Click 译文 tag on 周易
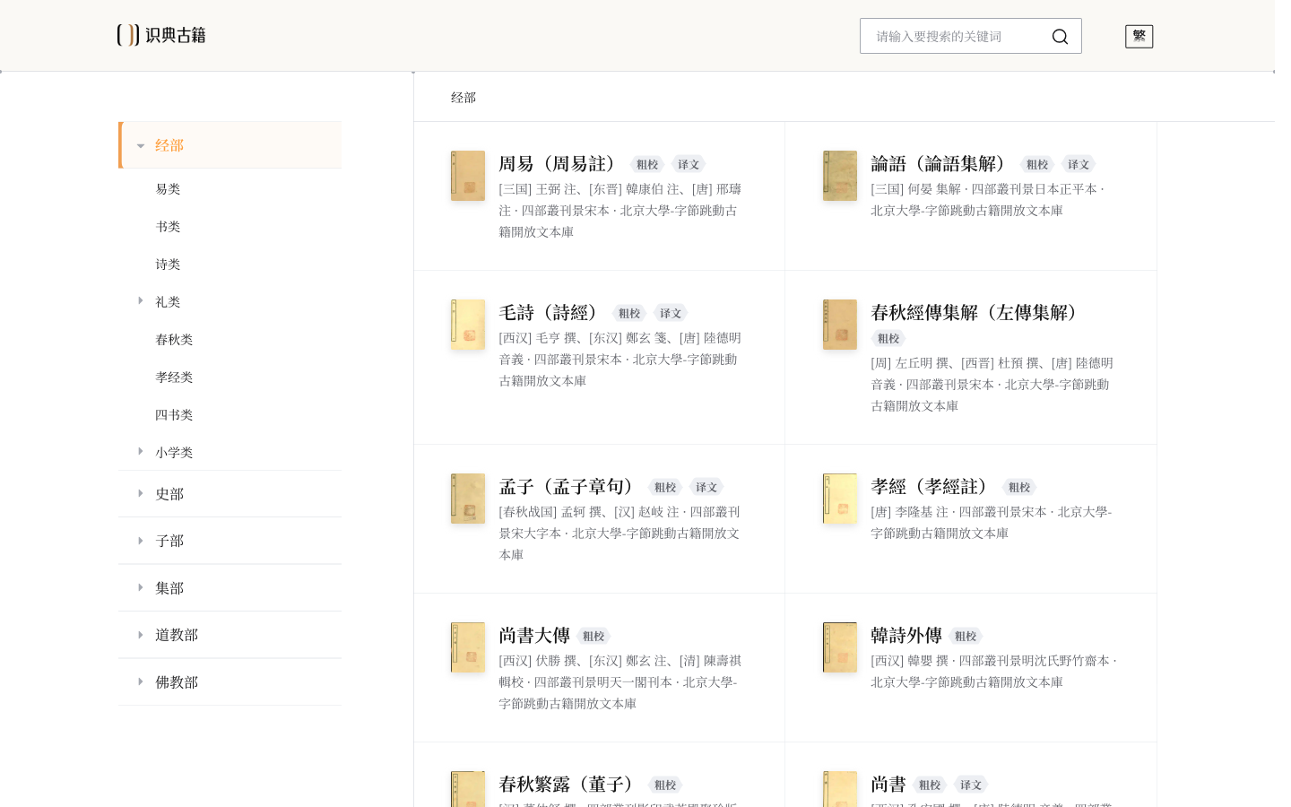This screenshot has height=807, width=1291. (x=689, y=164)
